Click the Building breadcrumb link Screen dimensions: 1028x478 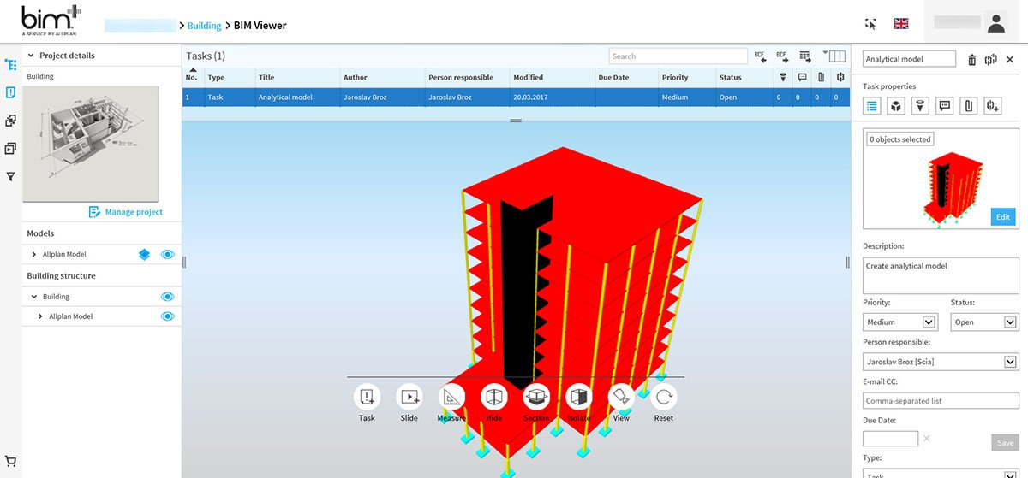[x=204, y=26]
